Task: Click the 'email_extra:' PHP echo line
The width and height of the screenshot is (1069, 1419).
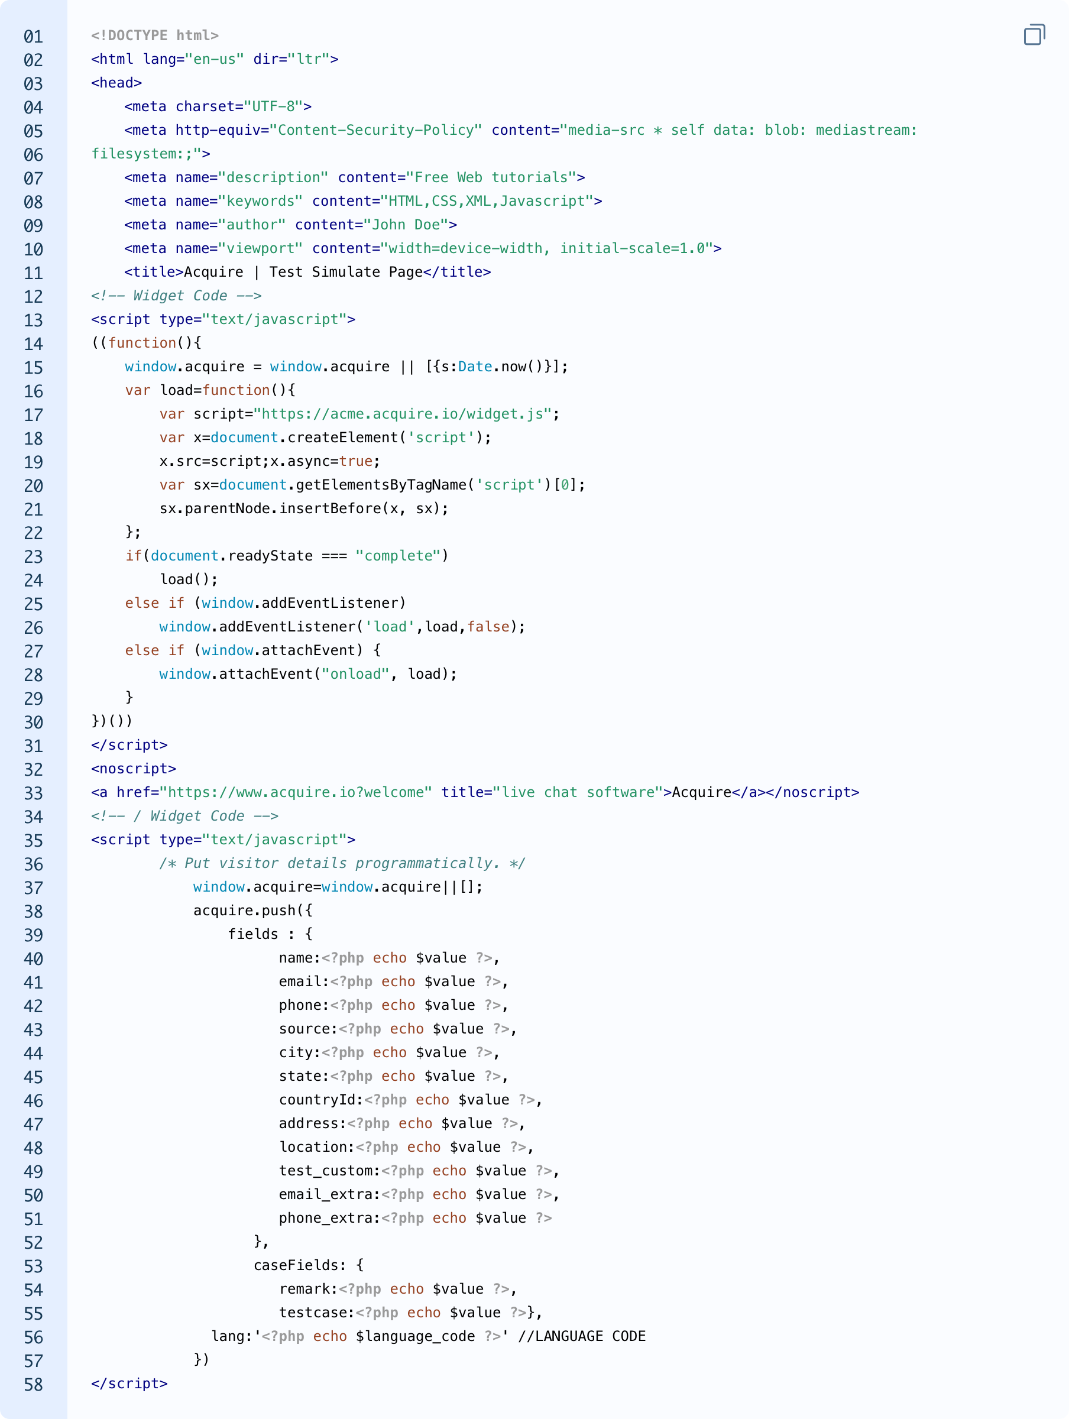Action: [419, 1195]
